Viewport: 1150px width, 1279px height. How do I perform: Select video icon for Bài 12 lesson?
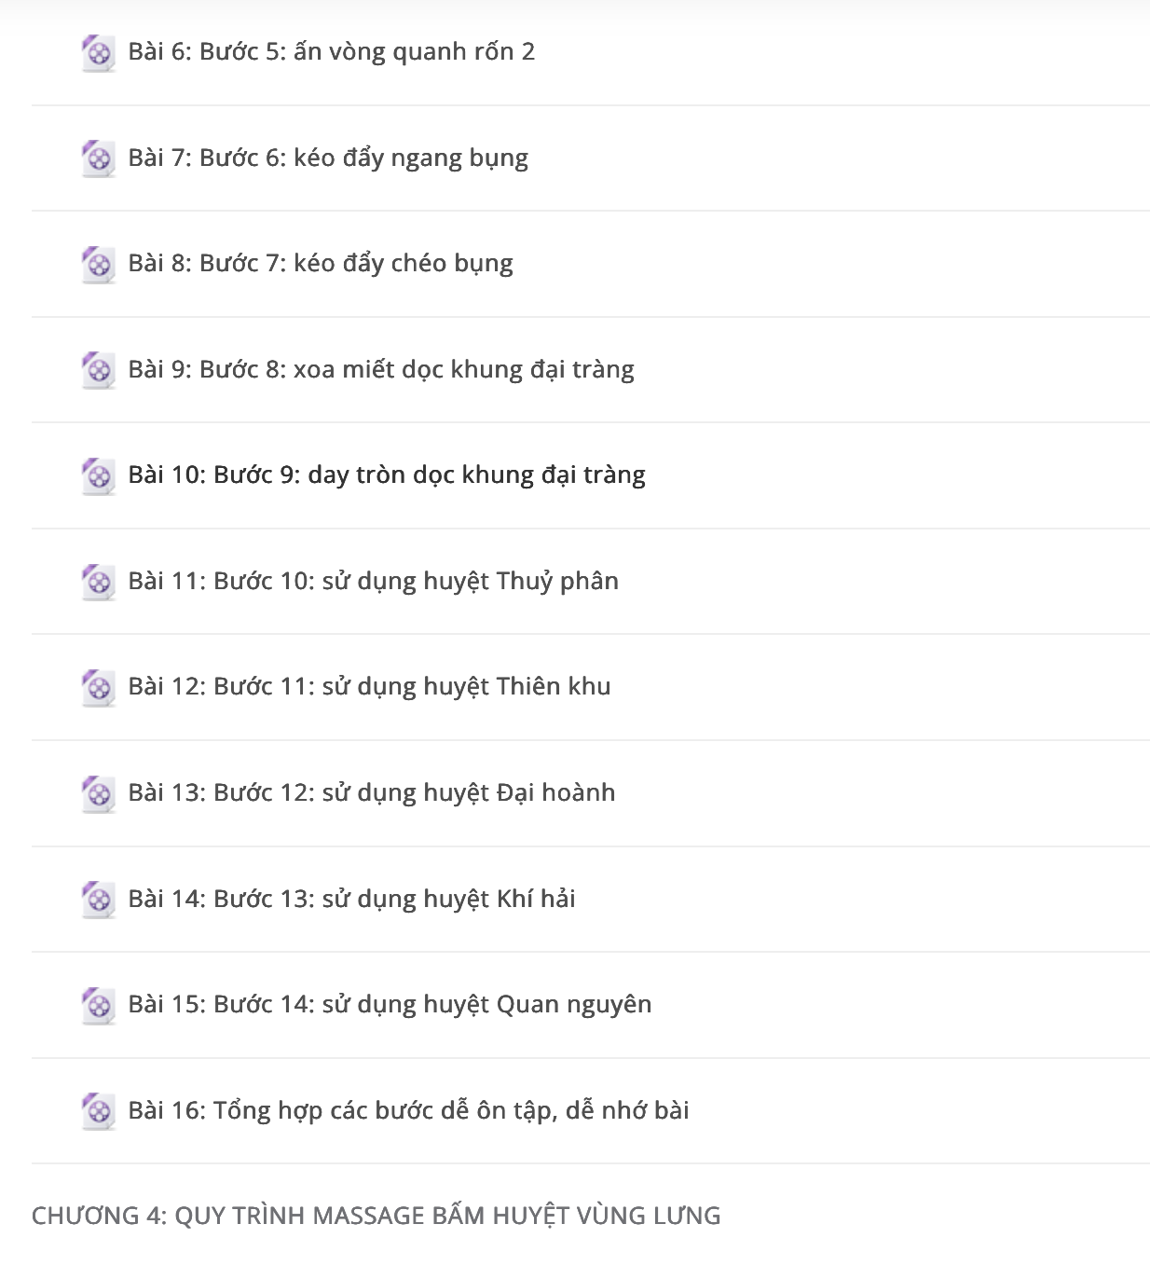[x=98, y=688]
